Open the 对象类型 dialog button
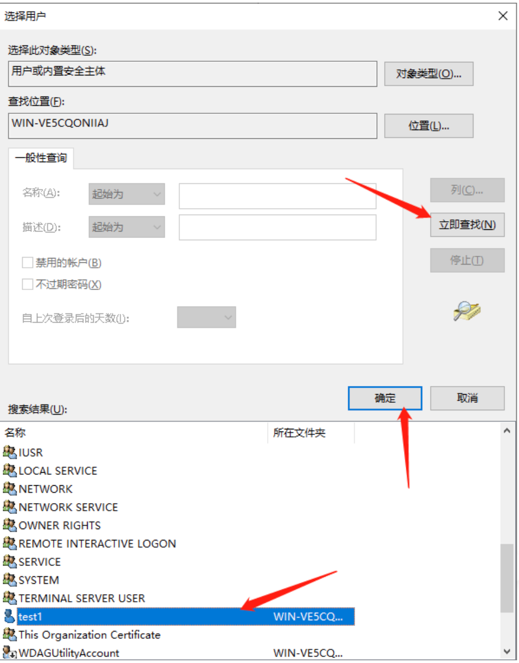This screenshot has height=663, width=519. (429, 74)
